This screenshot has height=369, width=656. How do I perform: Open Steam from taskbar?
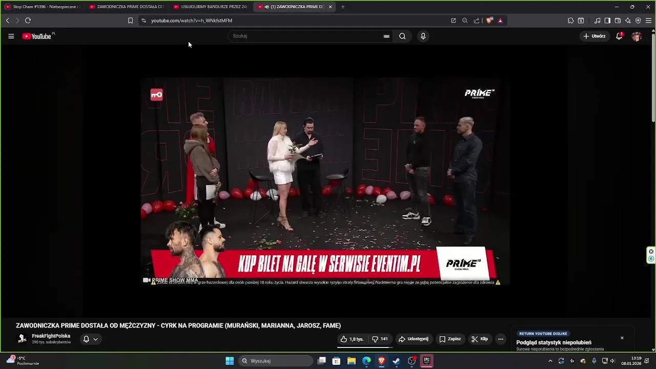(397, 361)
